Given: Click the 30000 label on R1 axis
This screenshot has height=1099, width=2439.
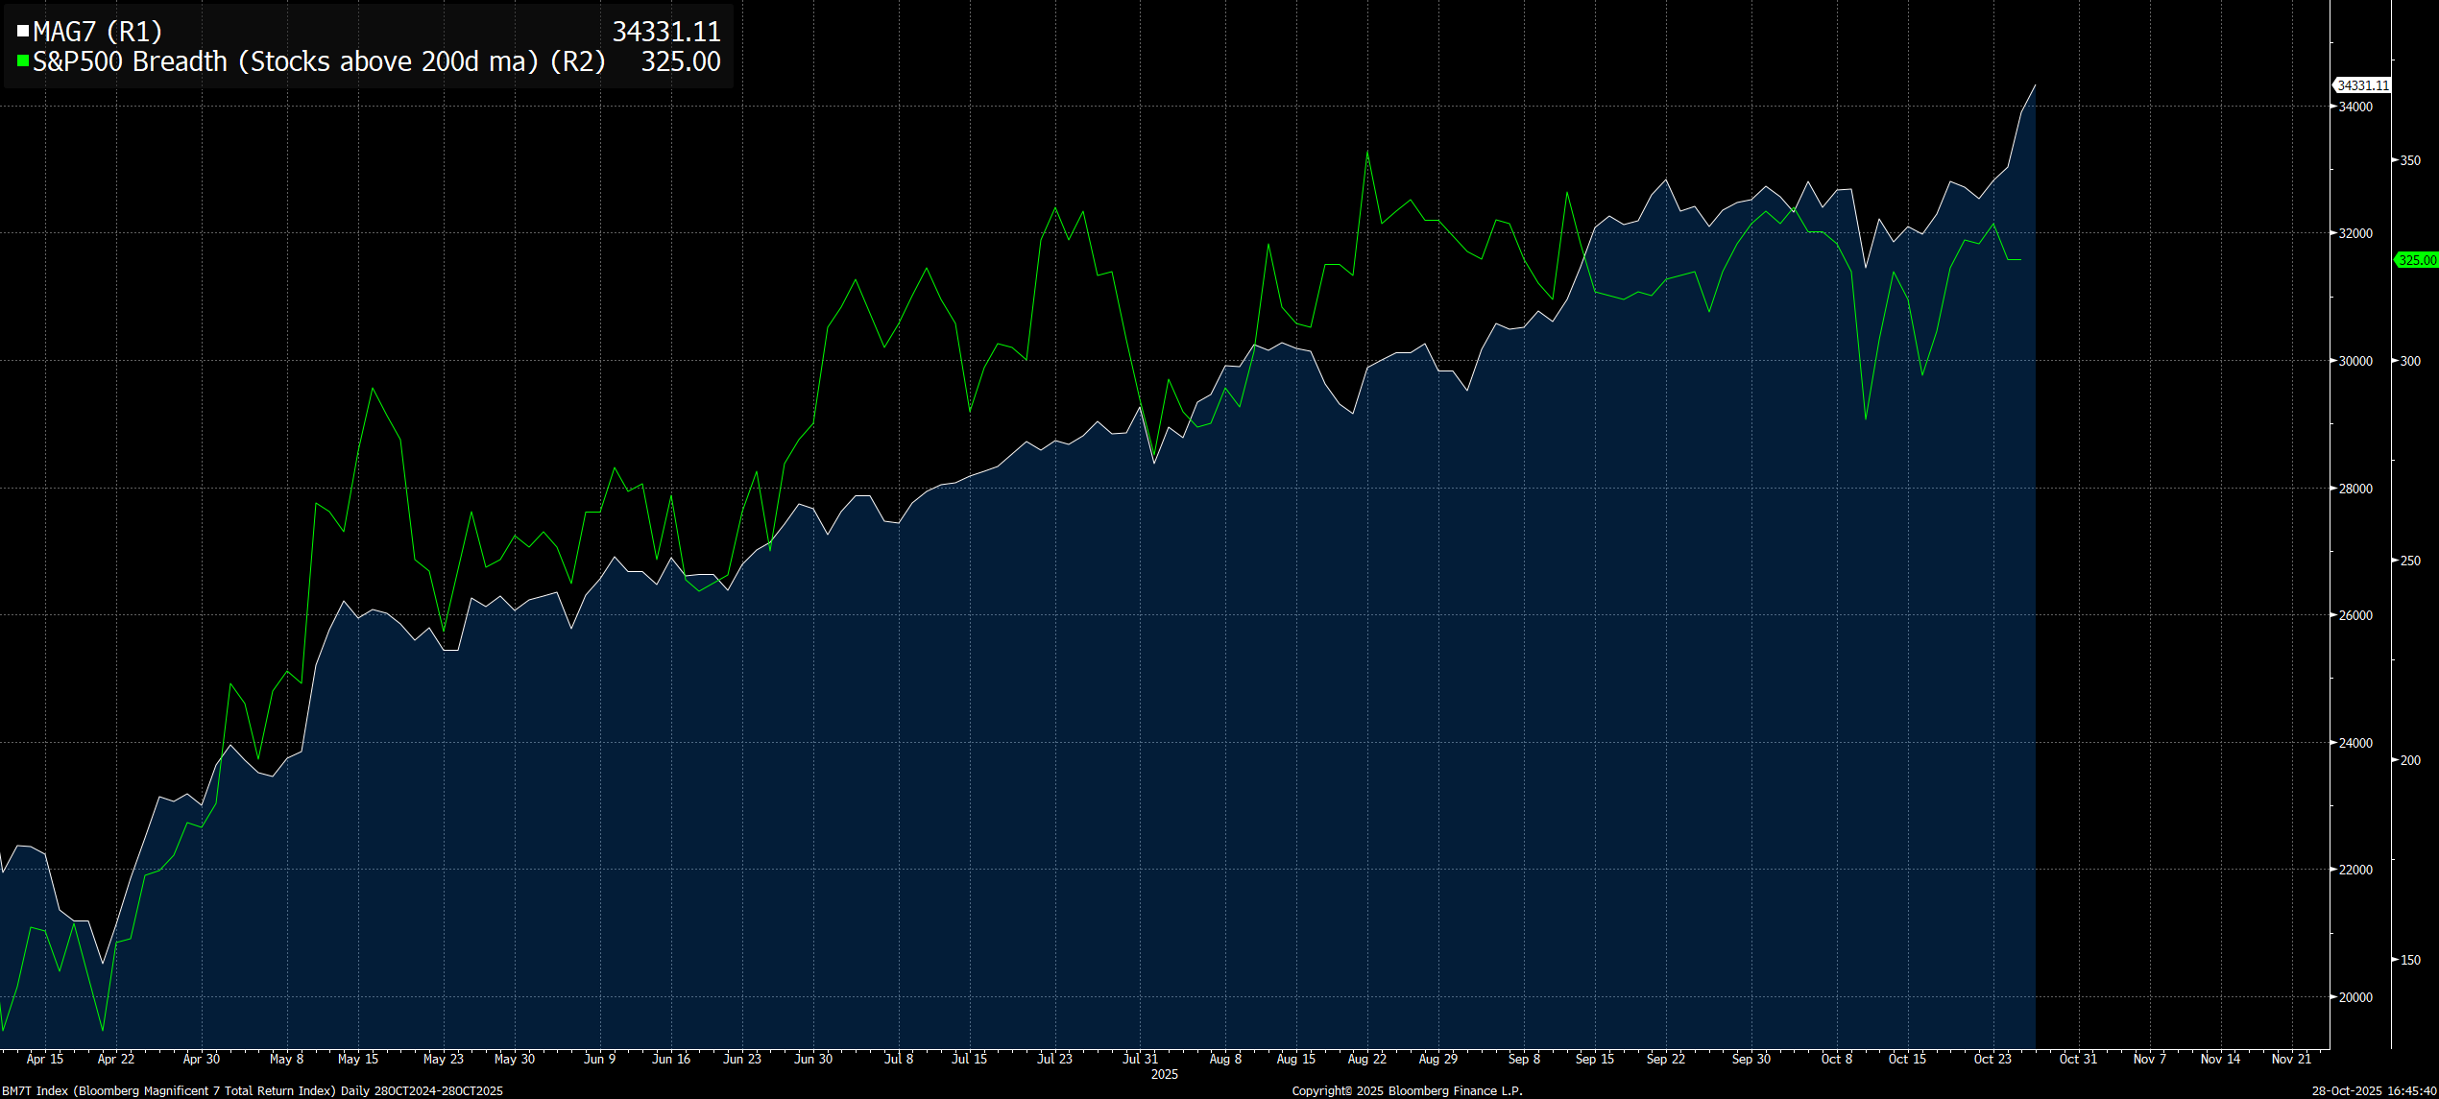Looking at the screenshot, I should click(x=2355, y=361).
